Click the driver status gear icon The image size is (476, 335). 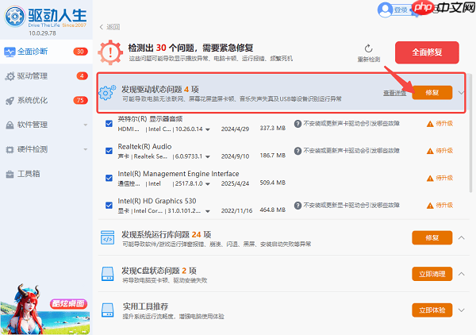tap(107, 93)
